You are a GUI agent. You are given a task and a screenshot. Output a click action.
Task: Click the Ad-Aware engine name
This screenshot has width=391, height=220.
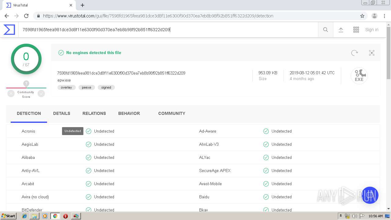click(207, 131)
